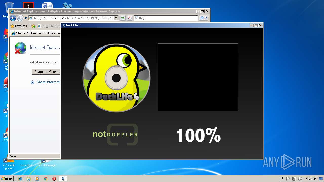Viewport: 324px width, 182px height.
Task: Open Favorites in Internet Explorer
Action: tap(18, 26)
